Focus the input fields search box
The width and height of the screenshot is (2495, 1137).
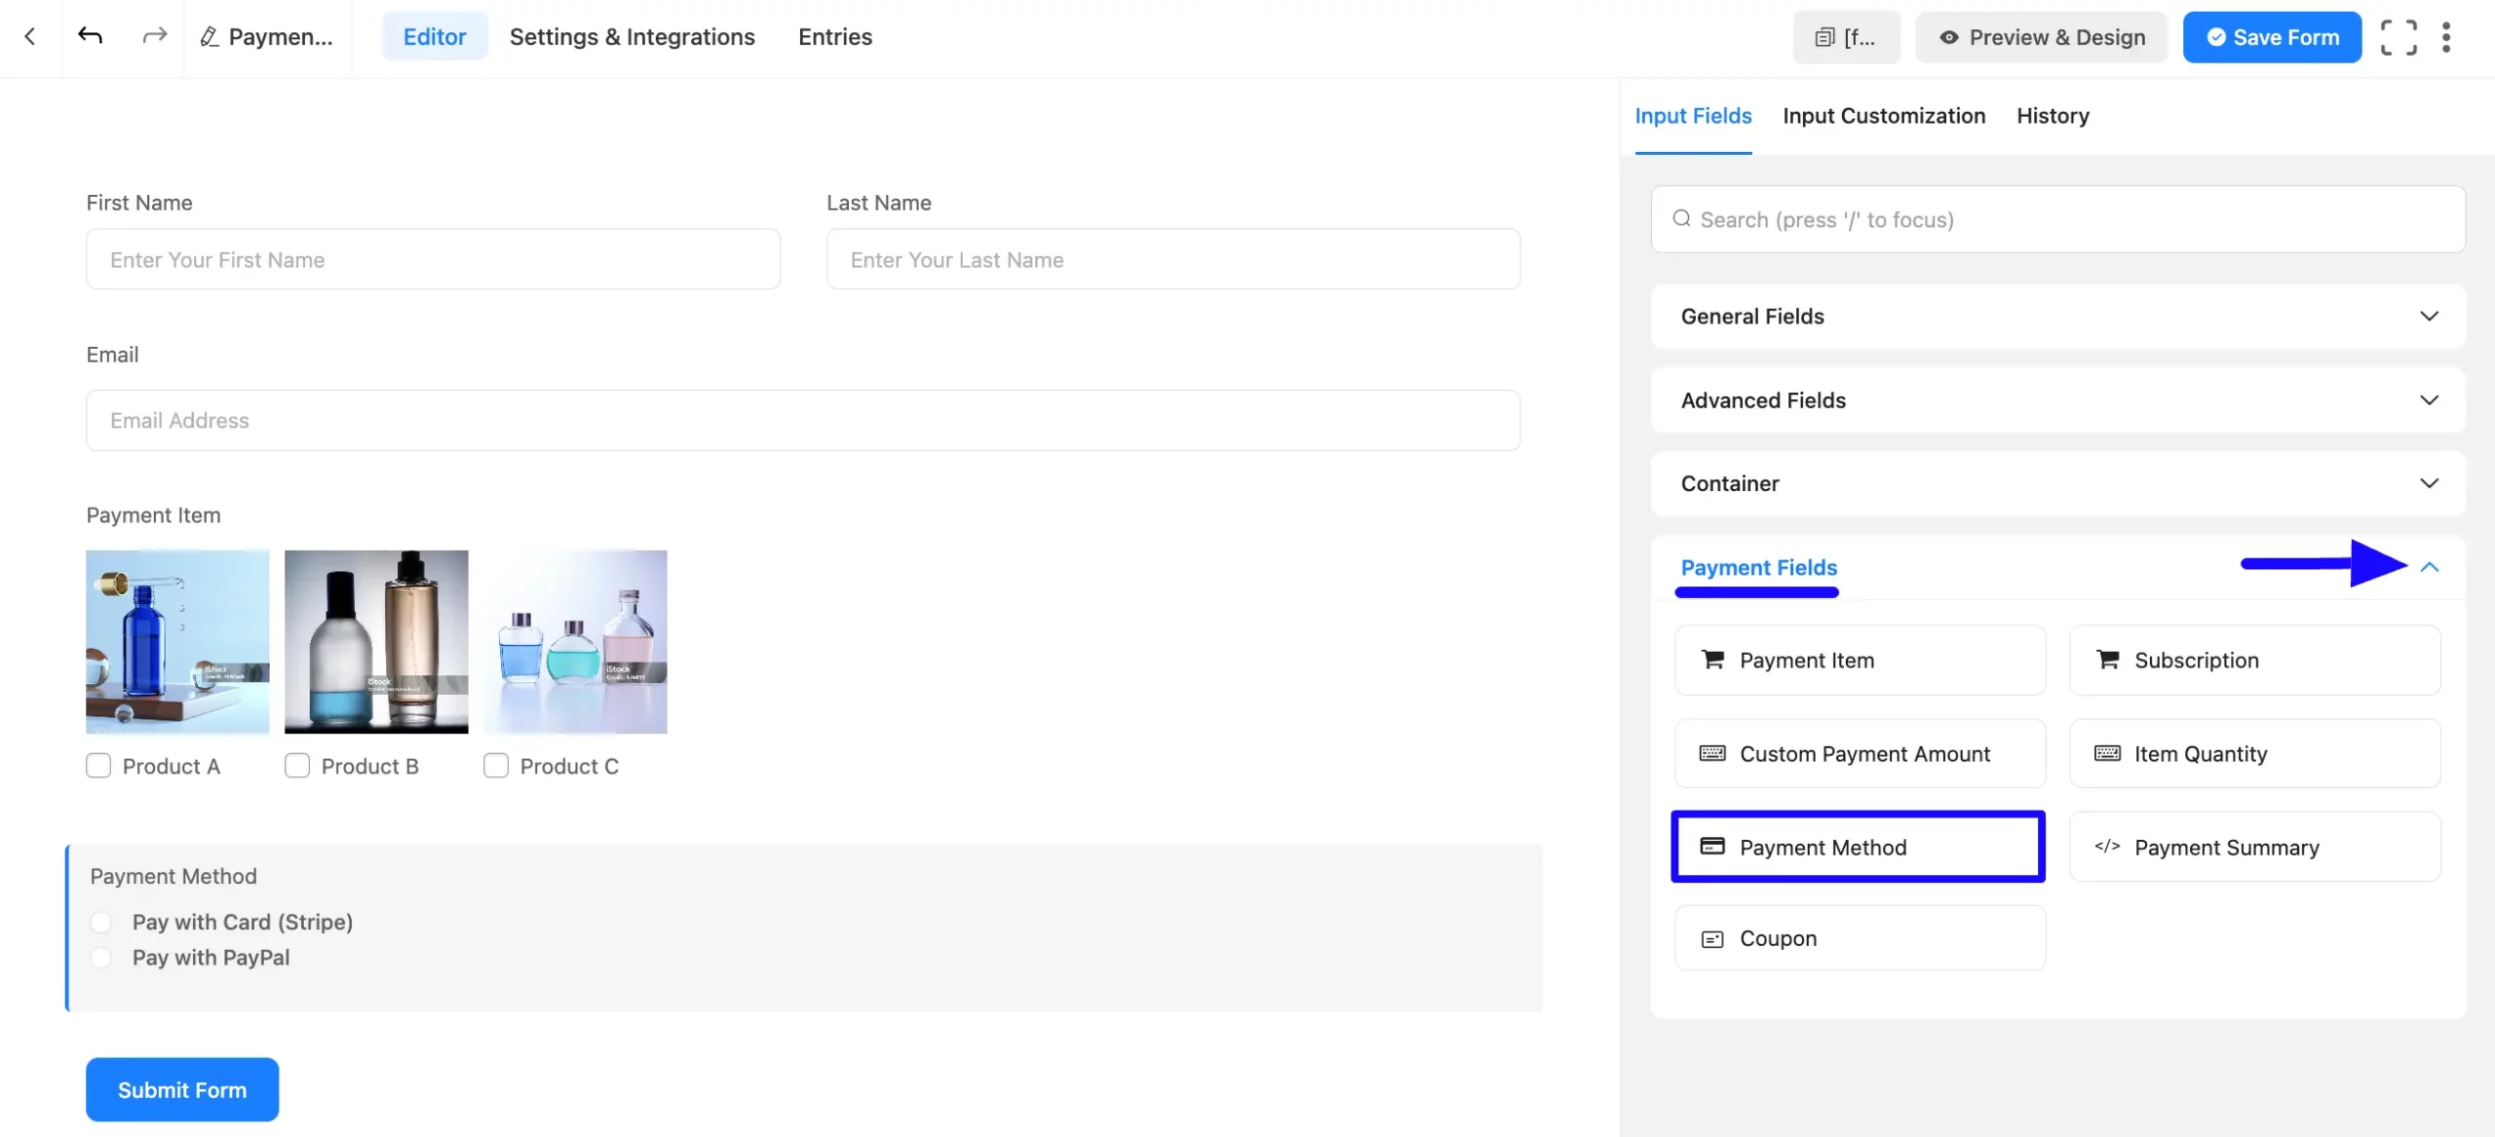(x=2057, y=219)
